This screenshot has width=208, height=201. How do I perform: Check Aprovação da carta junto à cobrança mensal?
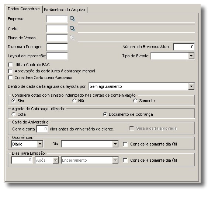[10, 71]
